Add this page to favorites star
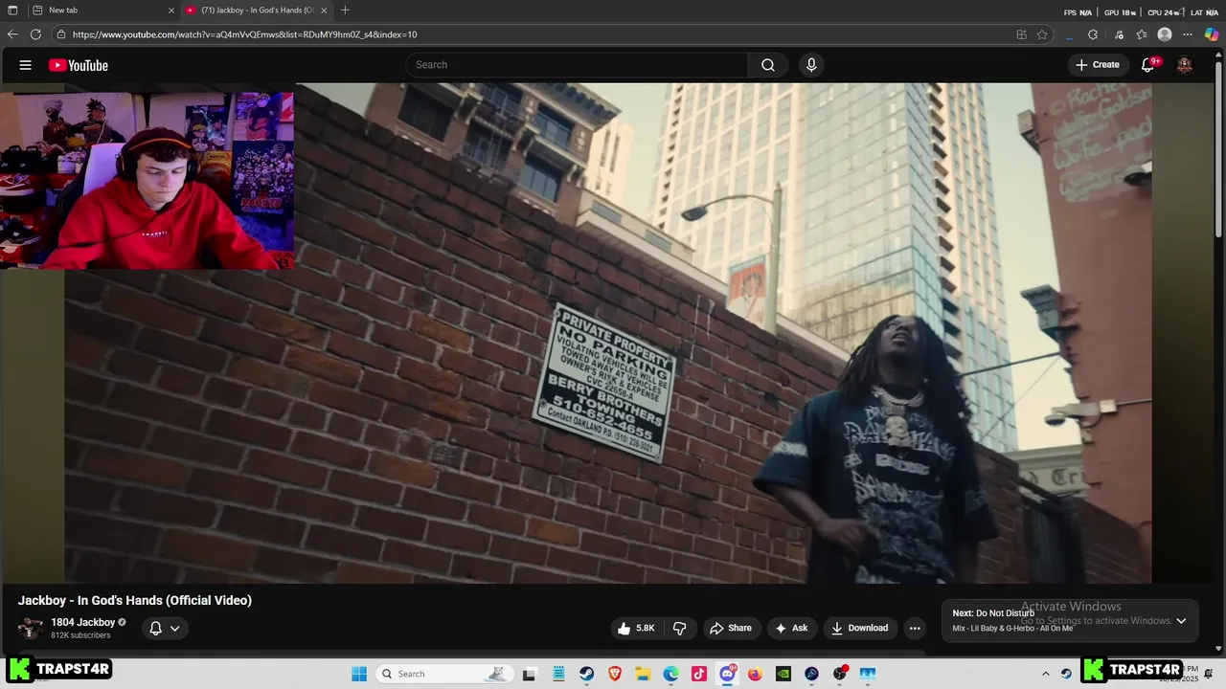This screenshot has width=1226, height=689. 1042,34
